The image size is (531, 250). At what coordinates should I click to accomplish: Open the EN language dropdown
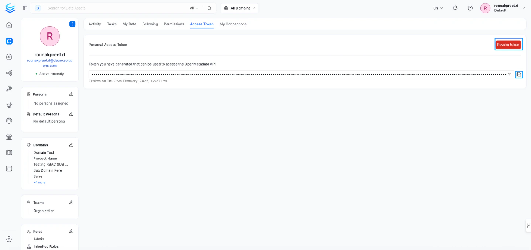click(x=438, y=8)
